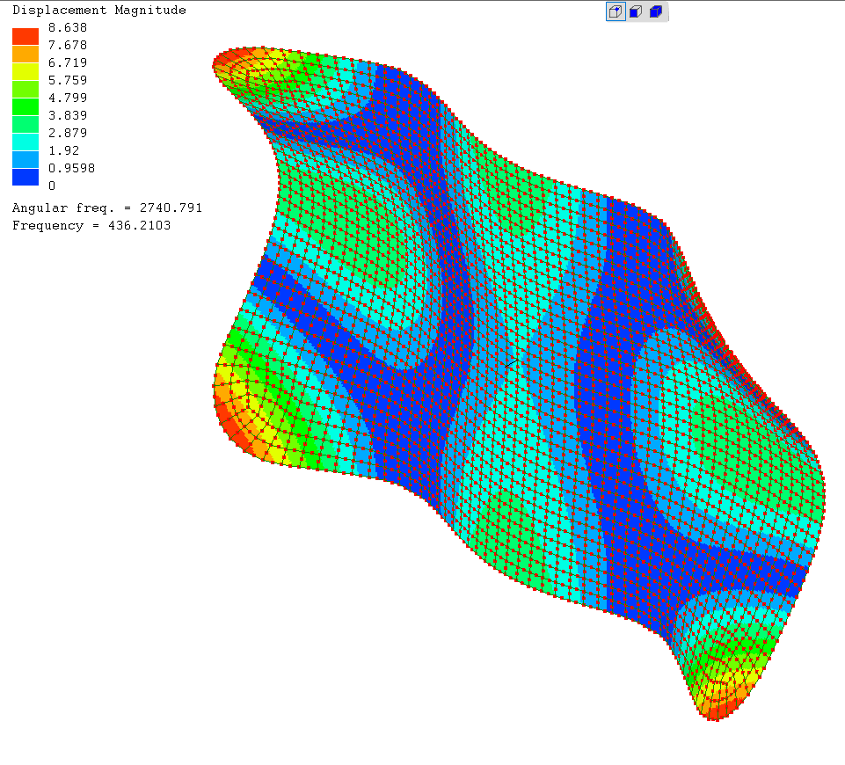Click the yellow 6.719 legend swatch
This screenshot has width=845, height=765.
click(x=25, y=71)
